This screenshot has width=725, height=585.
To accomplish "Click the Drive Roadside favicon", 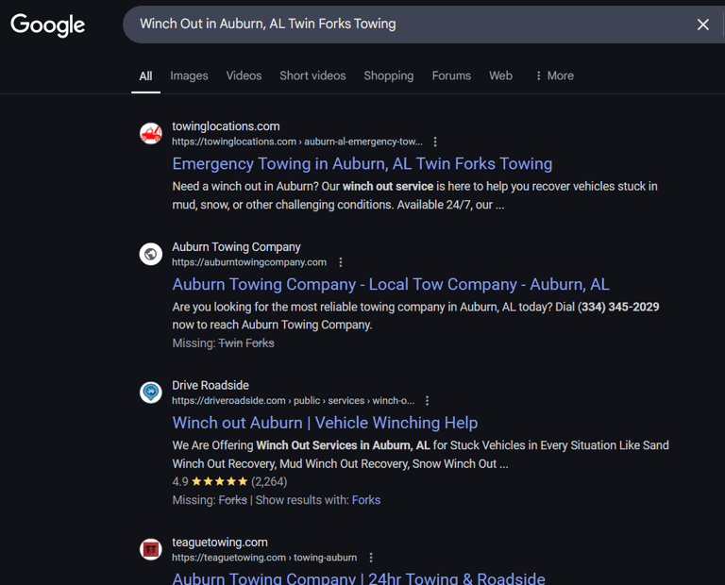I will (151, 393).
